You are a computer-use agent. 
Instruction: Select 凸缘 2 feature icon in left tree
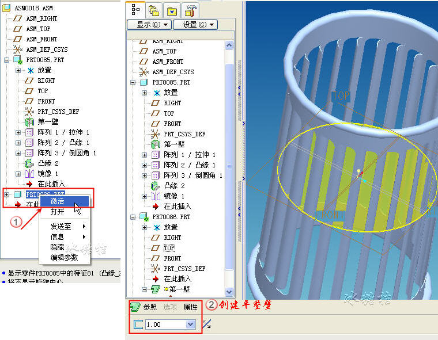[29, 163]
